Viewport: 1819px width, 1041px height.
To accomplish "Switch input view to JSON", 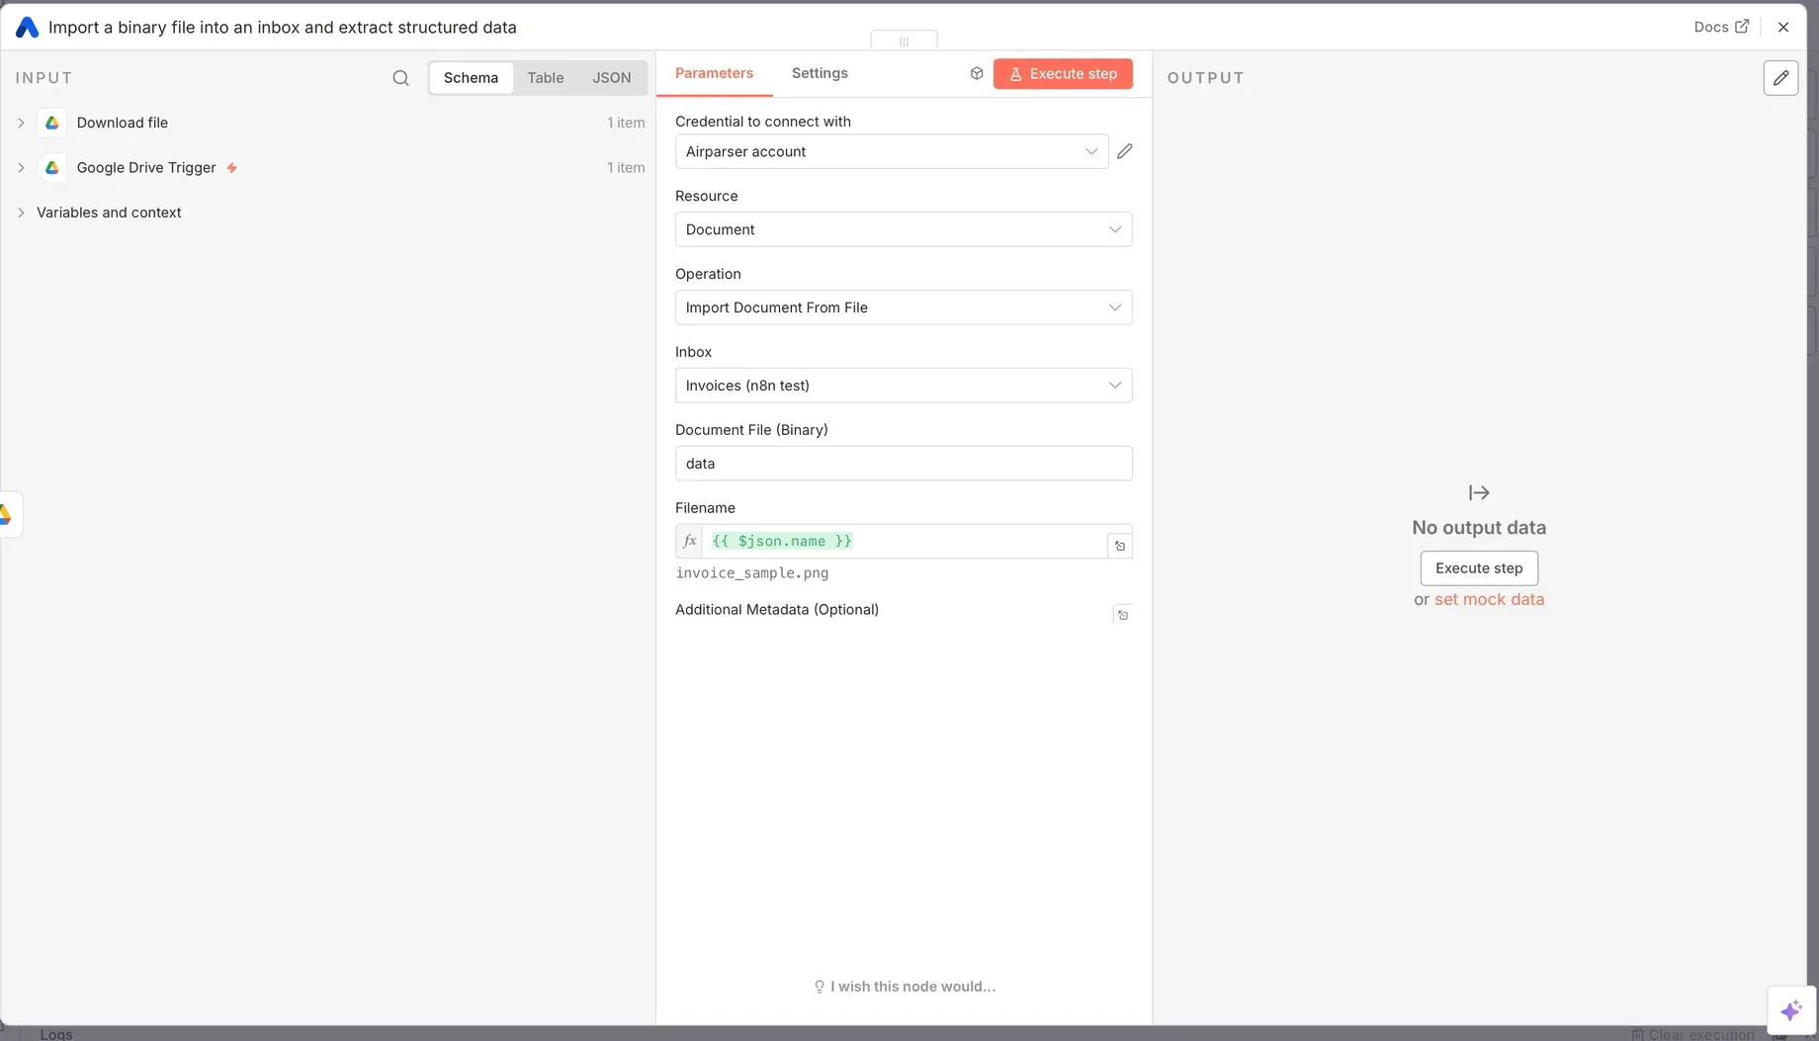I will 611,78.
